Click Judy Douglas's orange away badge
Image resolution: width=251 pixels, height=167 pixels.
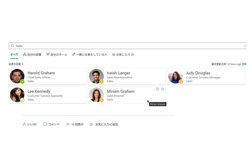[181, 82]
